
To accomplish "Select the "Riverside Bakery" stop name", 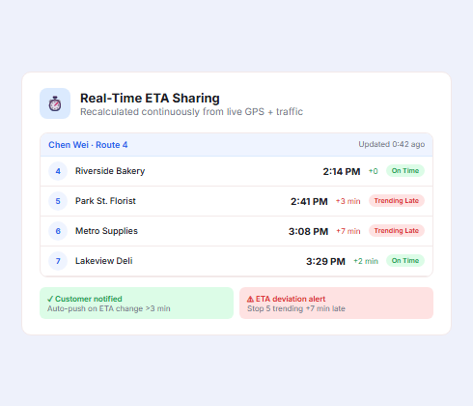I will [110, 171].
